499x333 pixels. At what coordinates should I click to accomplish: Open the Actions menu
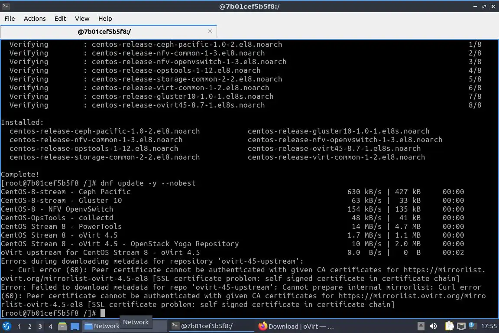[35, 19]
